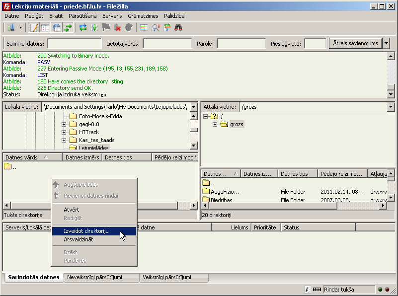The height and width of the screenshot is (296, 398).
Task: Toggle the remote directory tree display
Action: (x=57, y=27)
